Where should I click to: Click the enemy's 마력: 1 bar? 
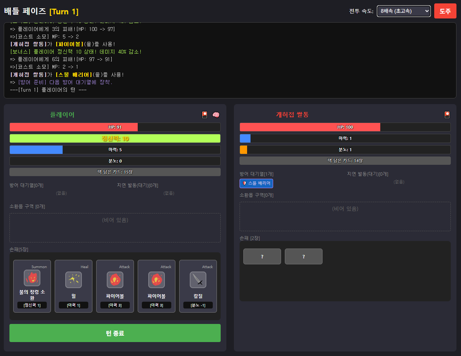click(x=345, y=138)
